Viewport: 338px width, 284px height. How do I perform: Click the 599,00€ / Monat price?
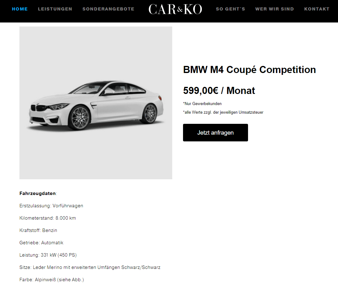click(x=219, y=91)
